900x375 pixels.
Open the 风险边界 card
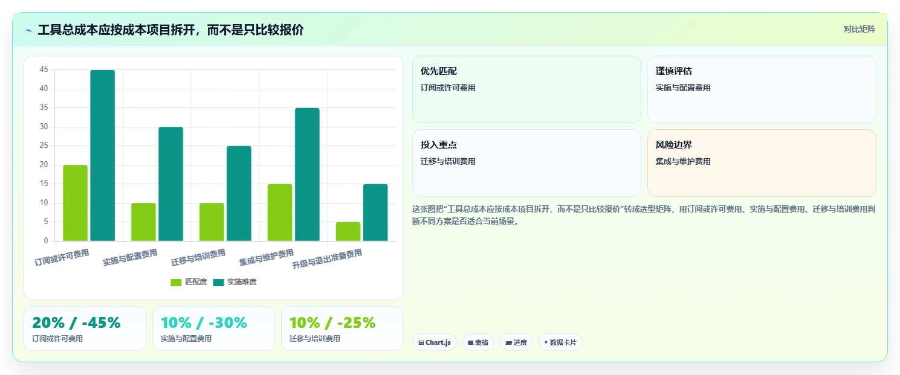click(x=762, y=163)
